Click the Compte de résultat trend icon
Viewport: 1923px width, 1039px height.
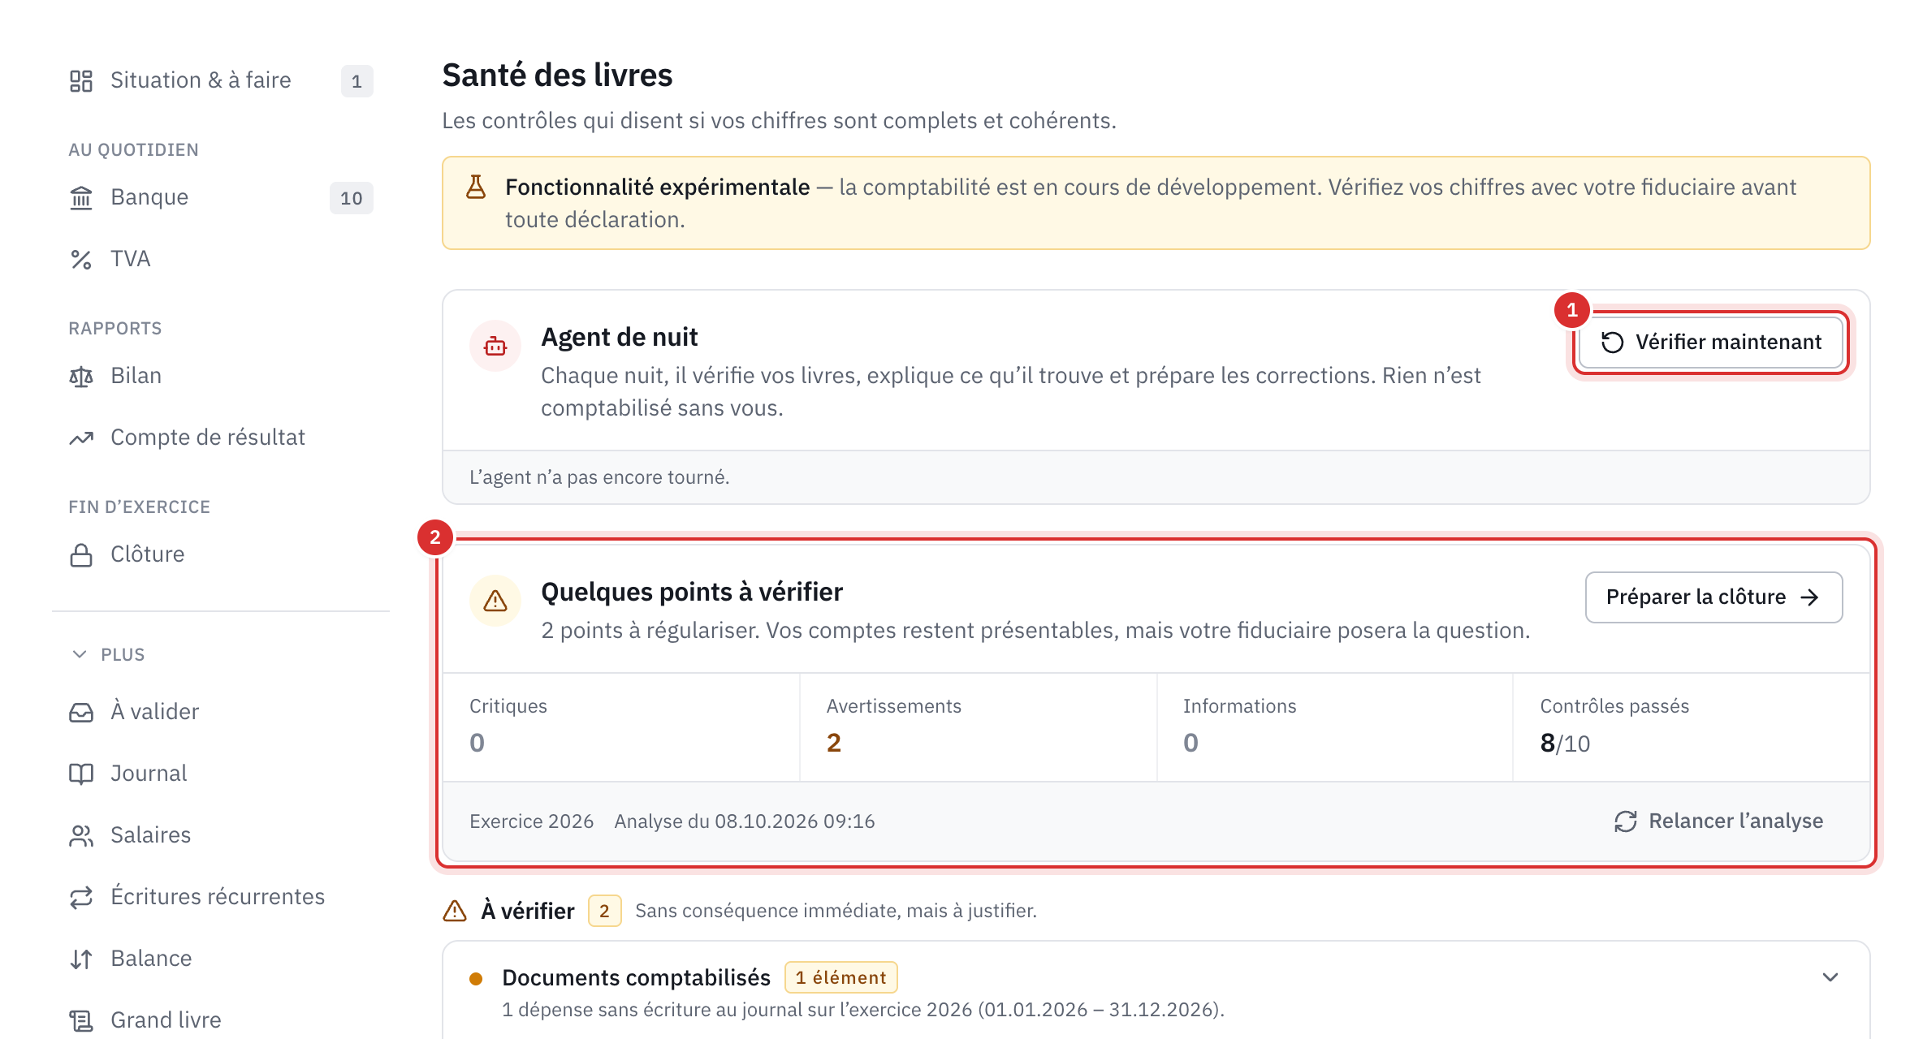coord(81,438)
